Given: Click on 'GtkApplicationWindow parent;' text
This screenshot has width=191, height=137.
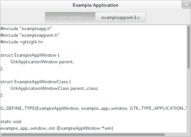Looking at the screenshot, I should tap(42, 62).
